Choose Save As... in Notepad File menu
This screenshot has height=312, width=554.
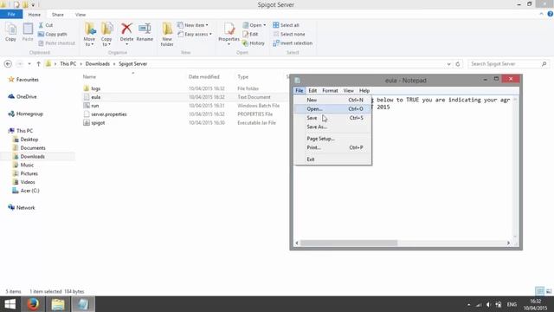click(332, 127)
